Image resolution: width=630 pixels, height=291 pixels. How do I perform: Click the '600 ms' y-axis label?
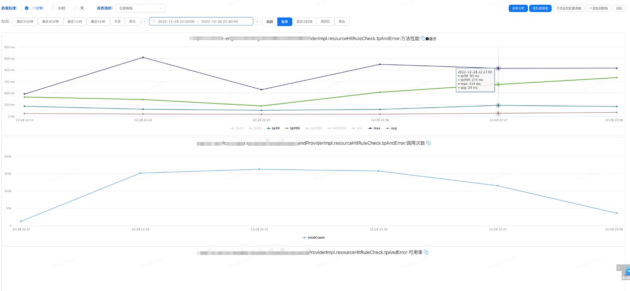point(9,47)
